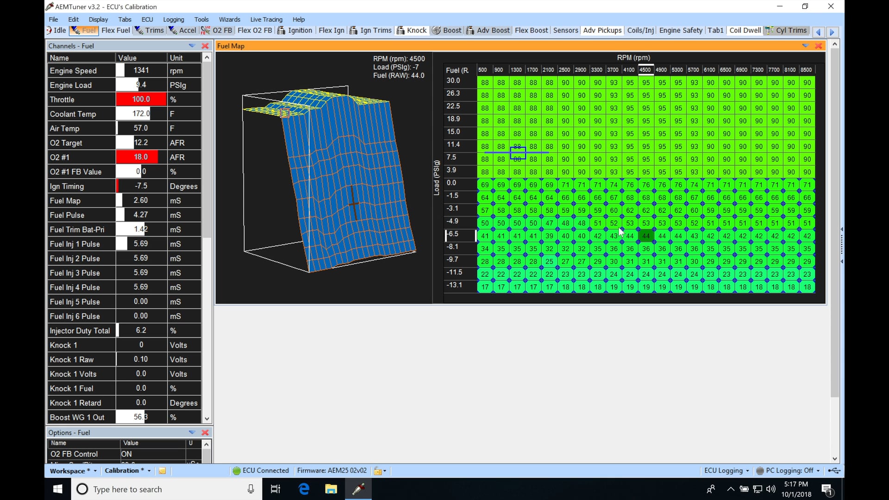Open the Calibration dropdown
The image size is (889, 500).
pyautogui.click(x=127, y=471)
